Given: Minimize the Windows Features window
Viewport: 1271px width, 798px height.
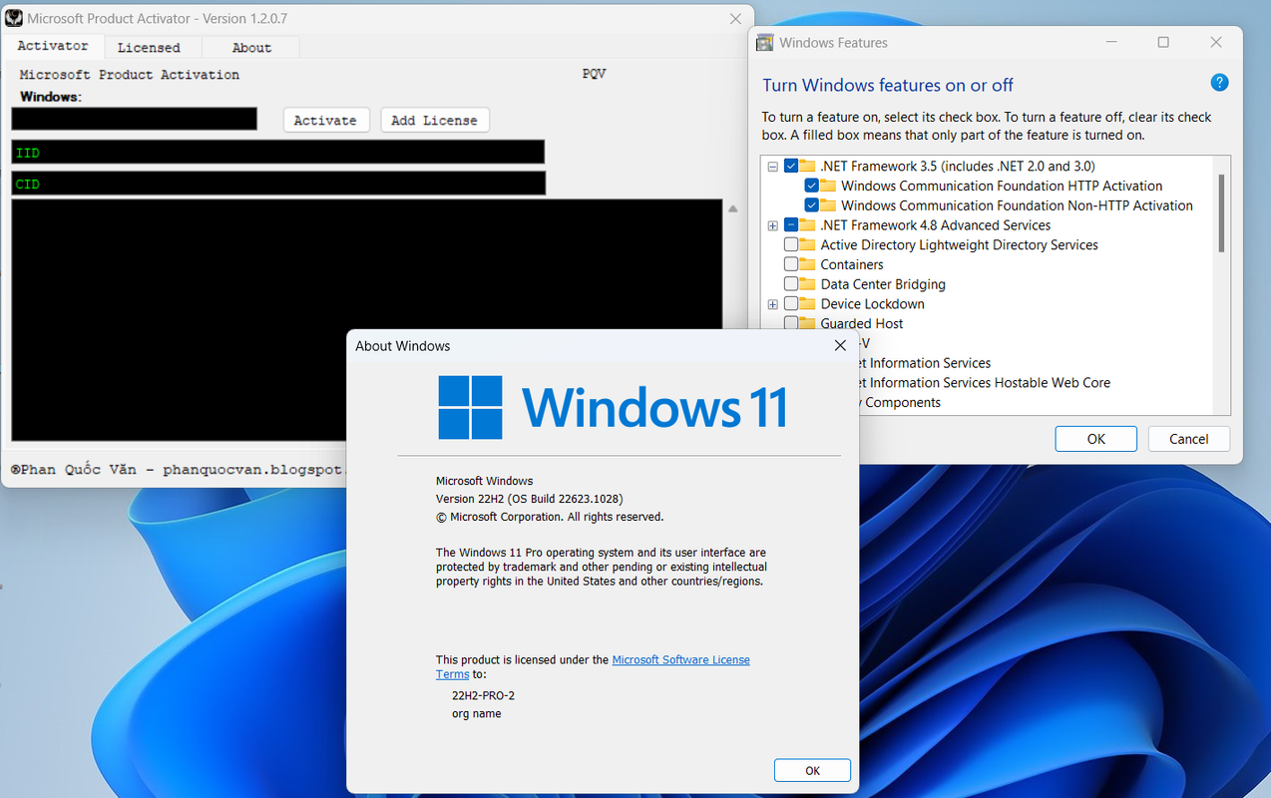Looking at the screenshot, I should pos(1111,43).
